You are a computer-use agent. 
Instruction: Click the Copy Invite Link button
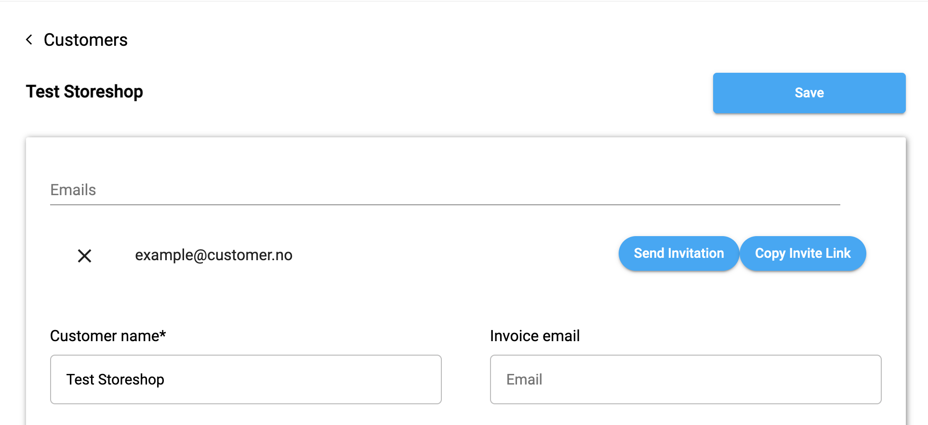point(803,253)
